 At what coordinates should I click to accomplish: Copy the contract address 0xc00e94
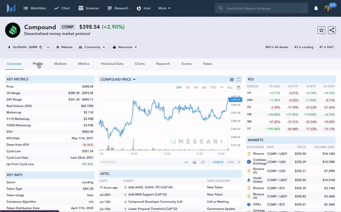pyautogui.click(x=41, y=47)
